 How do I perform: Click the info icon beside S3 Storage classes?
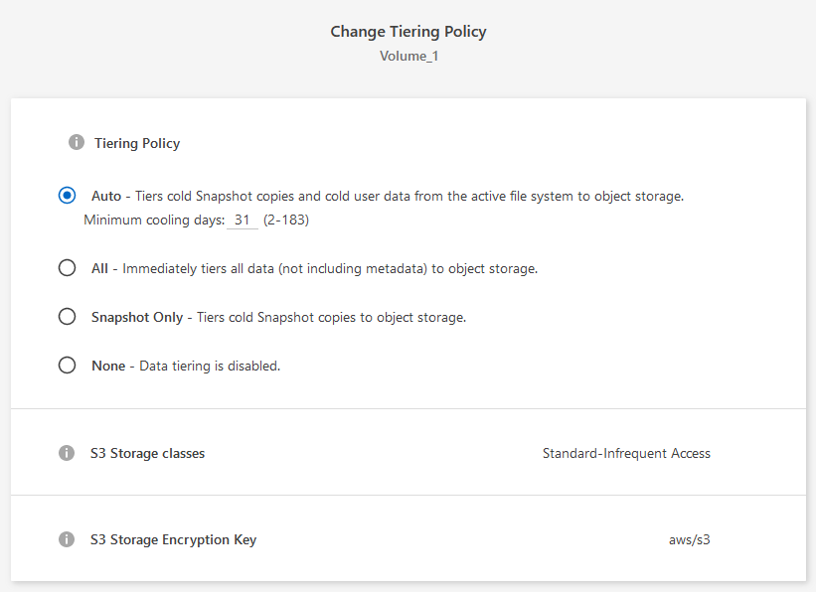point(67,453)
